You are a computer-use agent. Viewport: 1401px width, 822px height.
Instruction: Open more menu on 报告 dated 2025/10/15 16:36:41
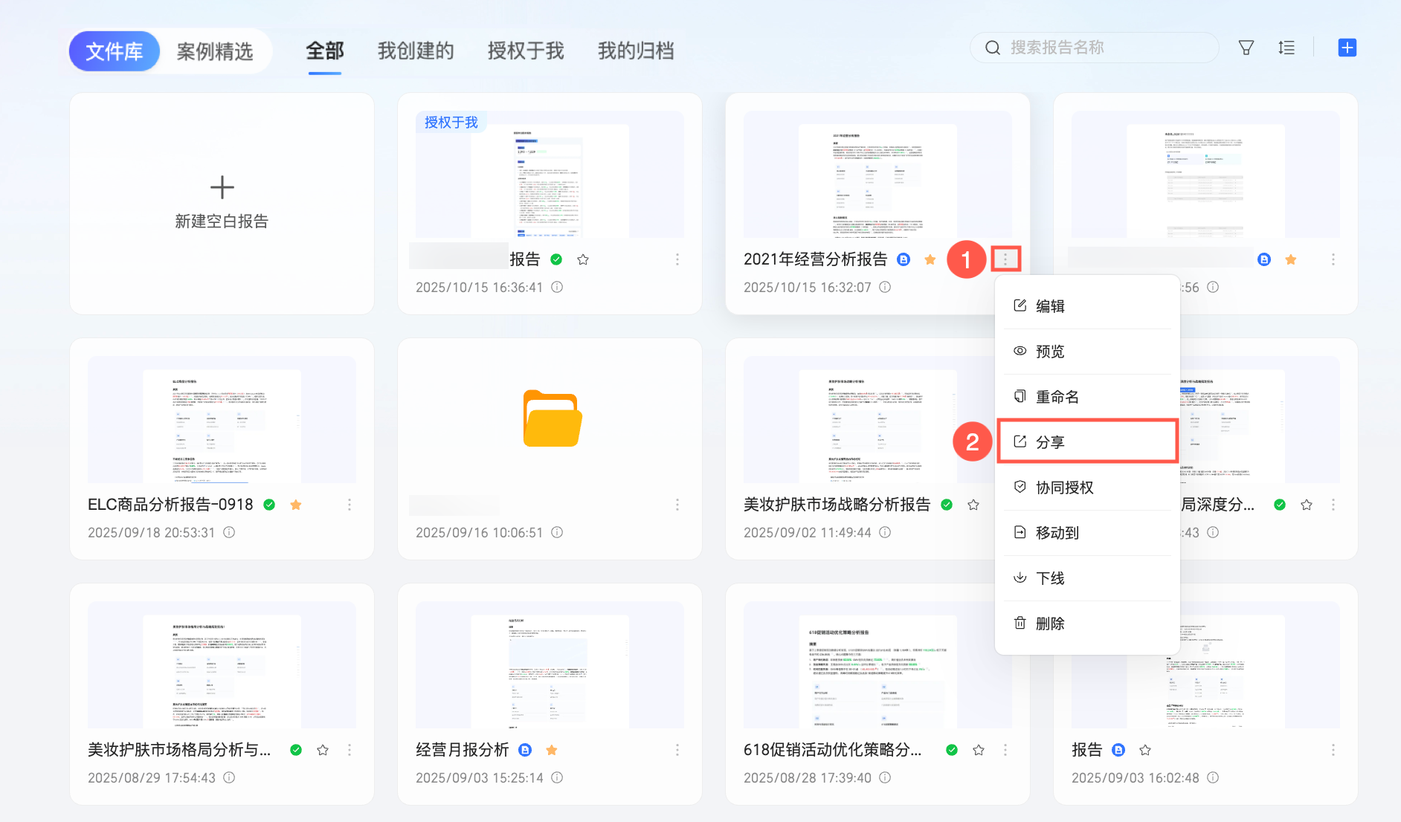coord(677,259)
